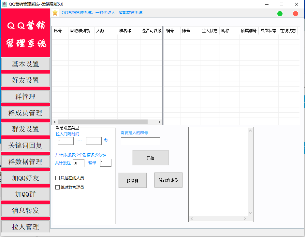Switch to 加QQ群 panel
This screenshot has width=305, height=237.
[x=25, y=194]
